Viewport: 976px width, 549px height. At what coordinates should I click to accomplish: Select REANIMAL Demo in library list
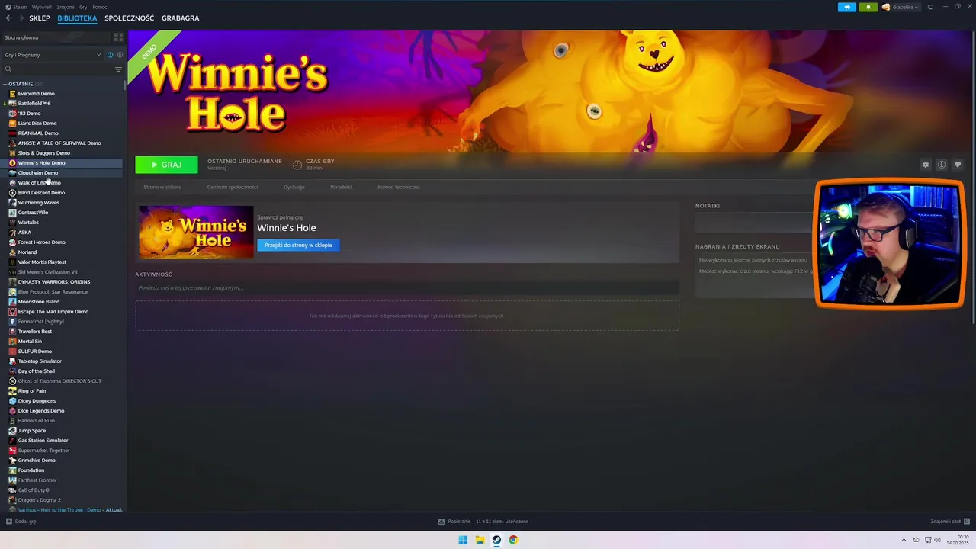click(x=38, y=133)
